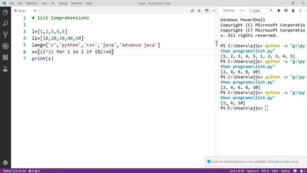Close the list.py editor tab
This screenshot has width=307, height=173.
click(x=35, y=11)
